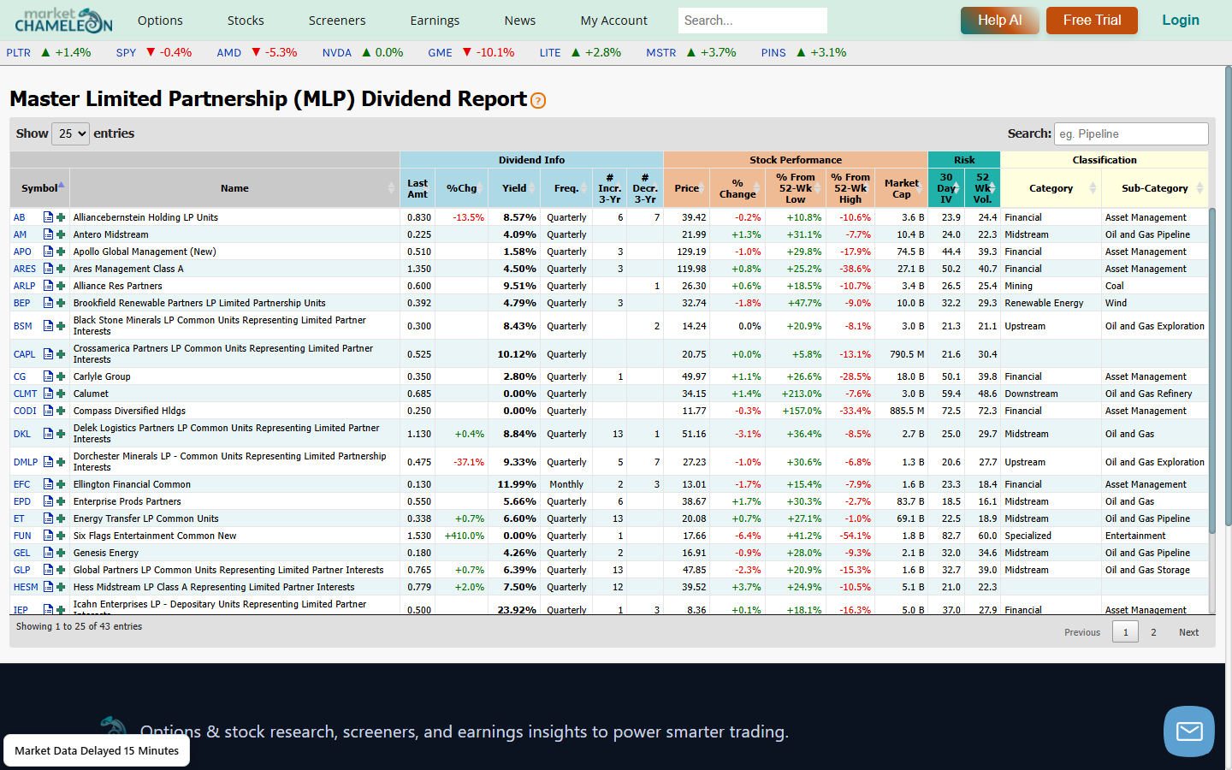The height and width of the screenshot is (770, 1232).
Task: Open the document icon for EFC
Action: tap(49, 484)
